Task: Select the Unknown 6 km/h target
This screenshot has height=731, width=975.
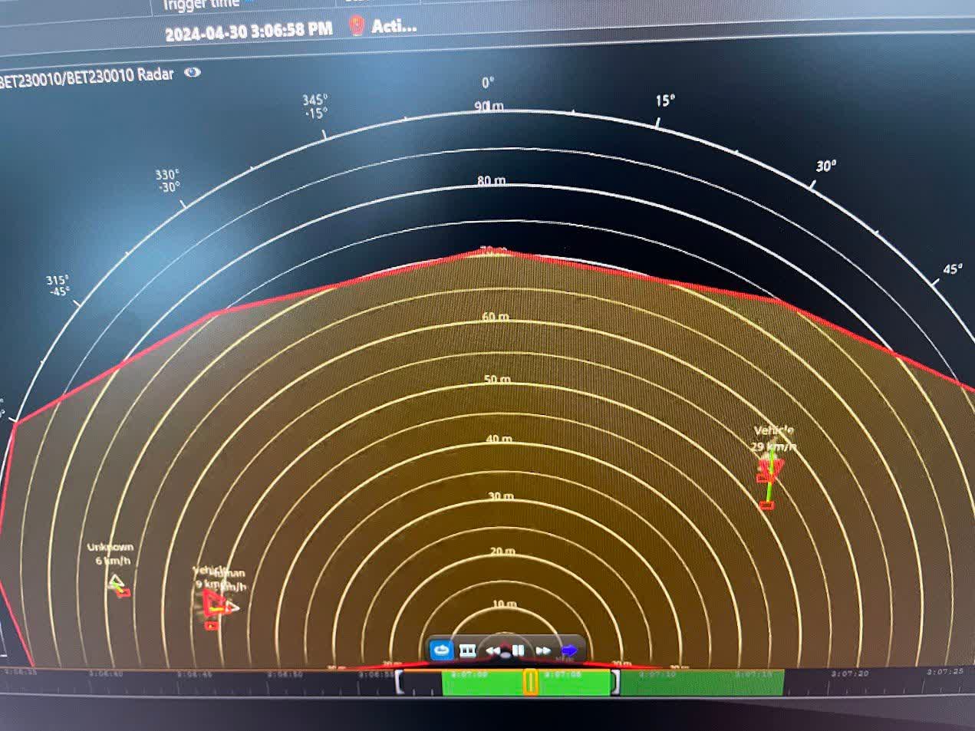Action: tap(117, 584)
